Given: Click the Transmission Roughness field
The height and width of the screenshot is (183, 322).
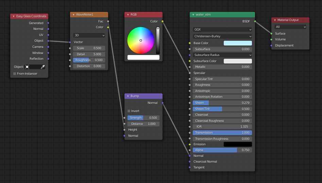Looking at the screenshot, I should point(222,139).
